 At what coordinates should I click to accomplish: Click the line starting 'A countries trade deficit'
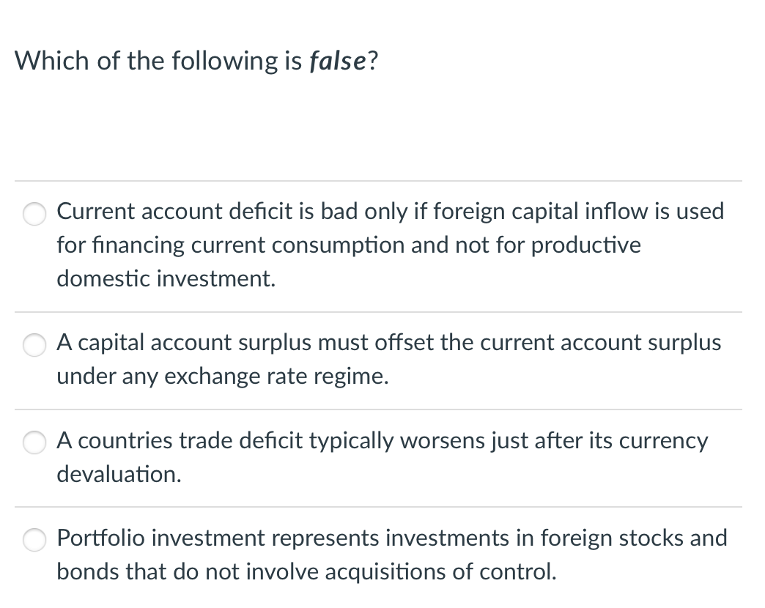click(382, 441)
